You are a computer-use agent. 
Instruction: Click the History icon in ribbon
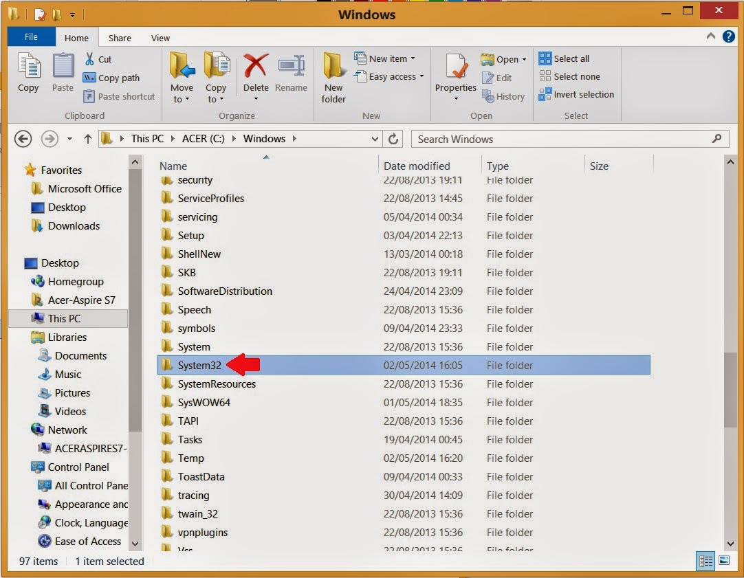[x=488, y=96]
